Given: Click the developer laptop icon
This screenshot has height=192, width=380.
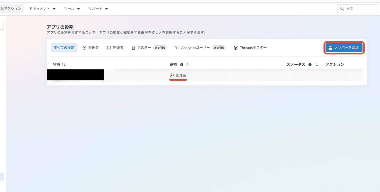Looking at the screenshot, I should (x=109, y=48).
